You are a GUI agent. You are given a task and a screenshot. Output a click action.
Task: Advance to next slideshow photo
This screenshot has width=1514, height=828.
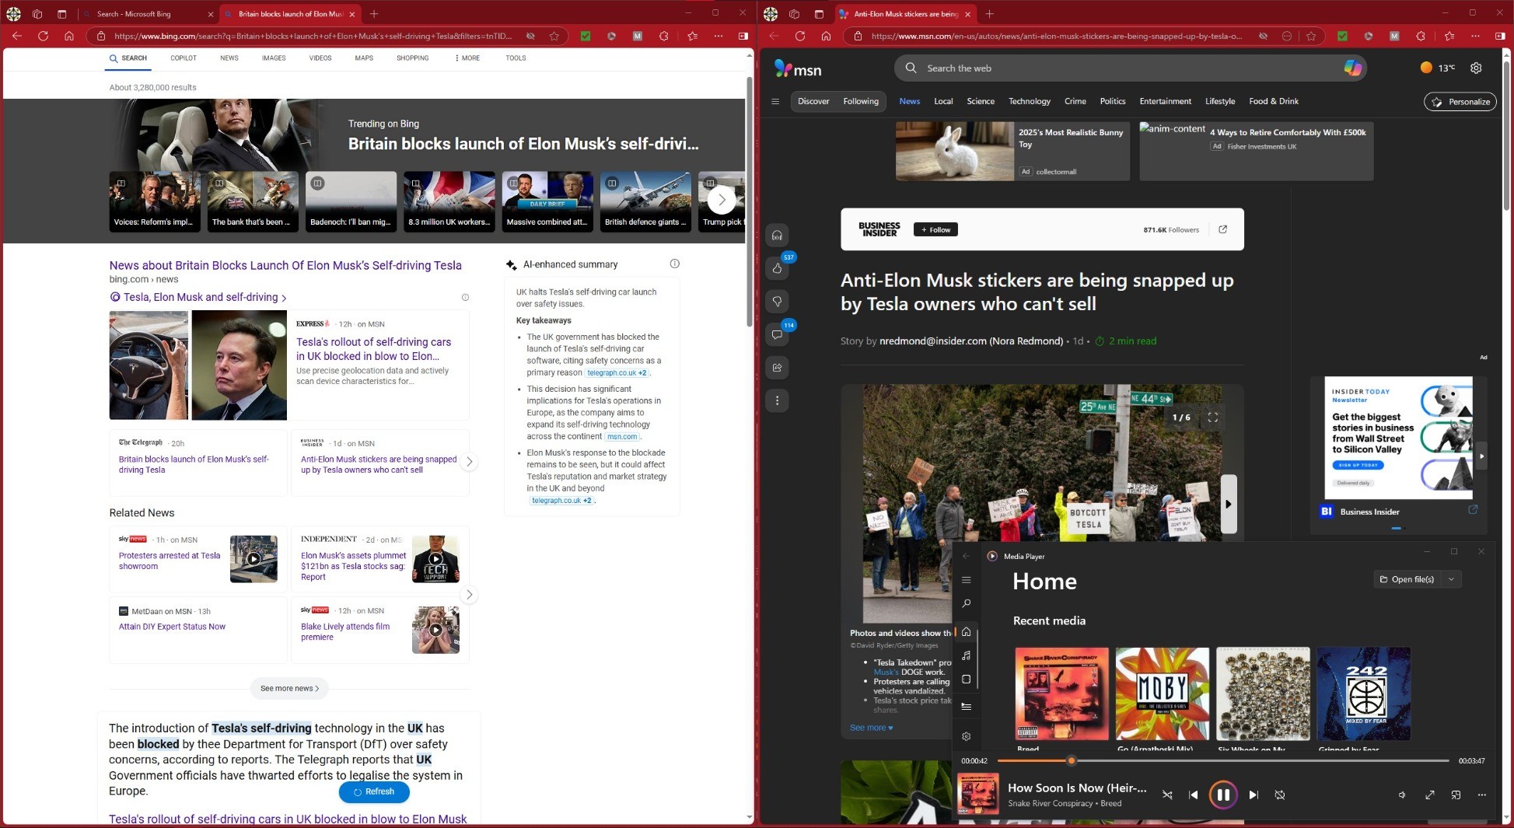pyautogui.click(x=1229, y=504)
